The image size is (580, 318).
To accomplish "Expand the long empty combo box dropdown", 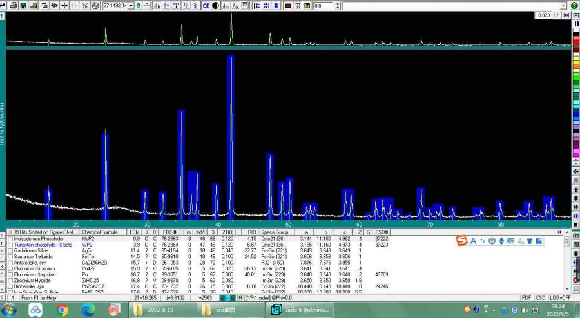I will click(565, 5).
